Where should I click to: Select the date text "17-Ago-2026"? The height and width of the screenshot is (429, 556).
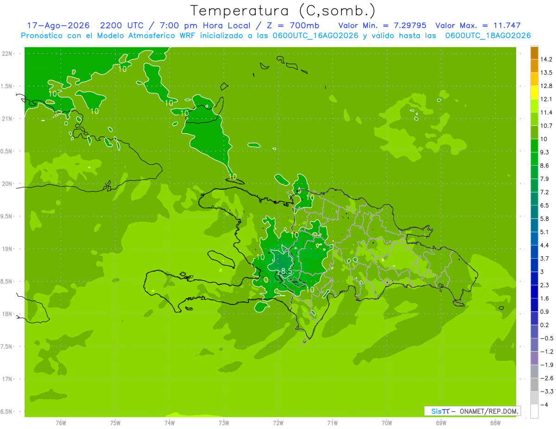tap(58, 25)
